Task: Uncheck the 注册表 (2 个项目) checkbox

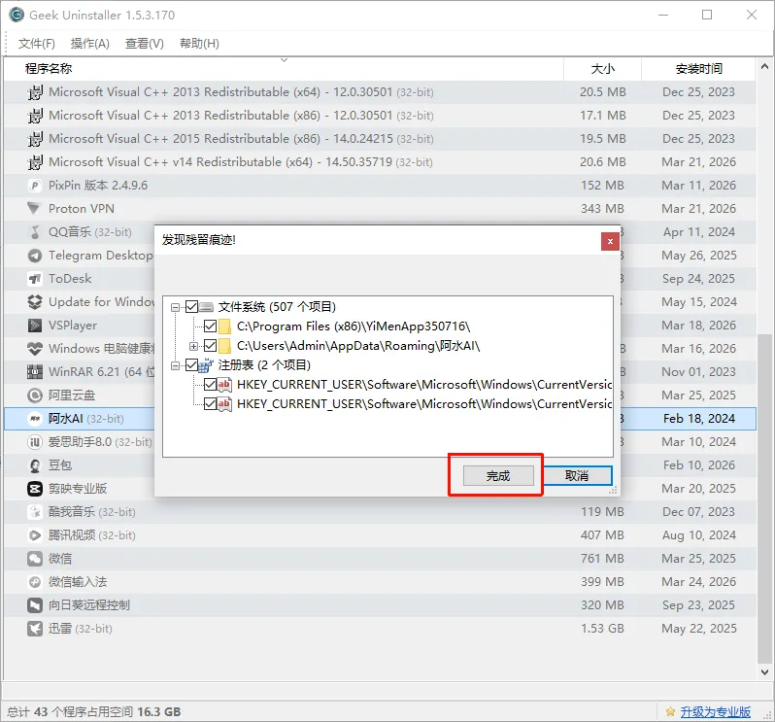Action: click(x=191, y=365)
